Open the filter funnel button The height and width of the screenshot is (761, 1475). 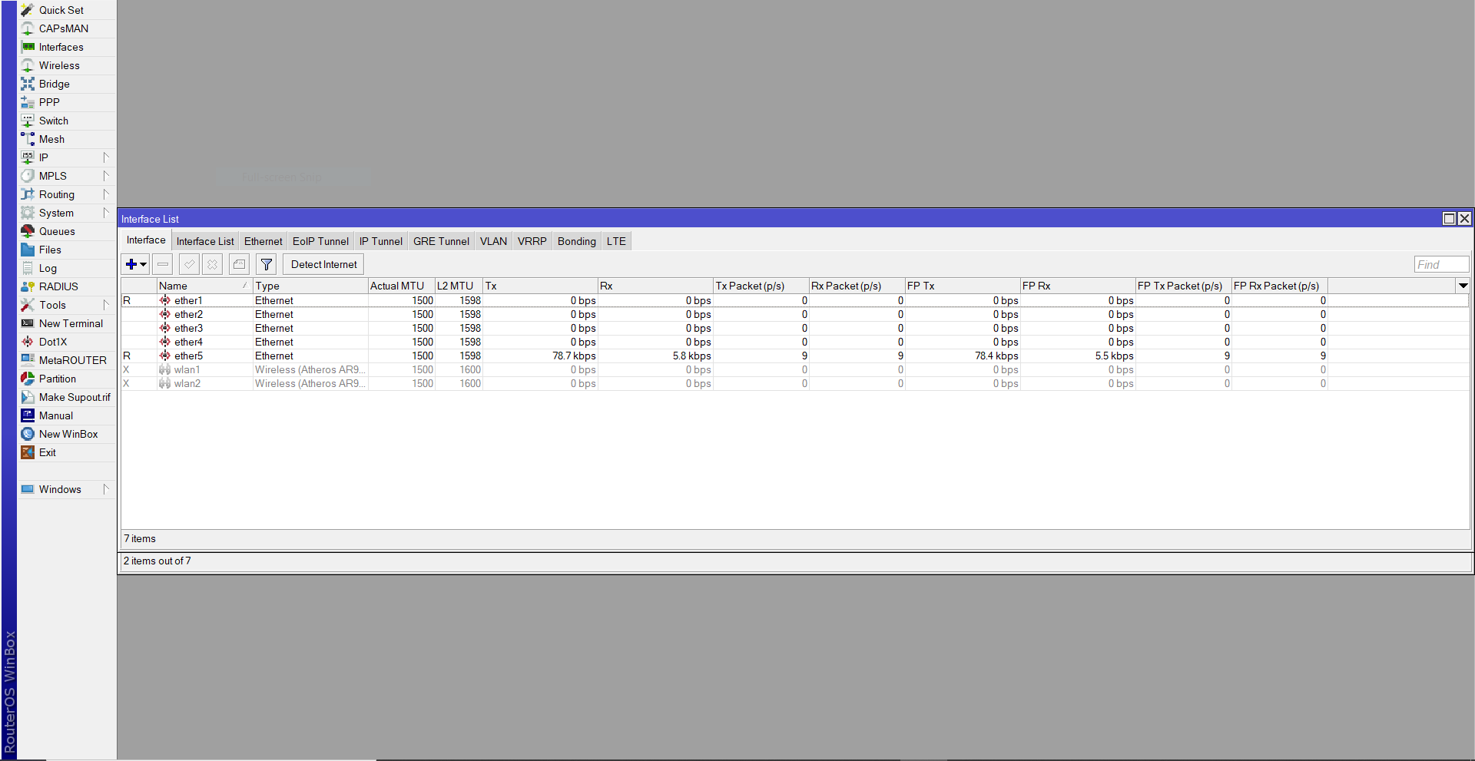266,264
